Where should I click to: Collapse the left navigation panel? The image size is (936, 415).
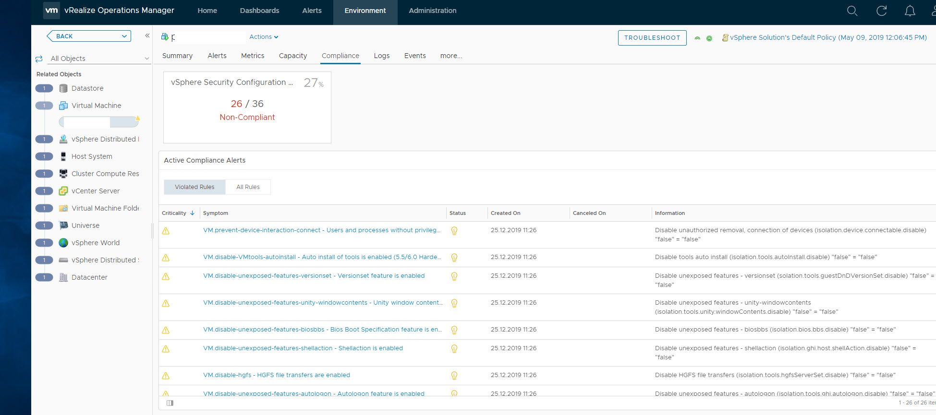[147, 36]
